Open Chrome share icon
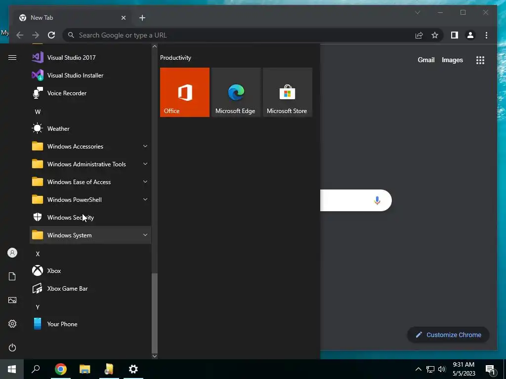Viewport: 506px width, 379px height. tap(419, 35)
